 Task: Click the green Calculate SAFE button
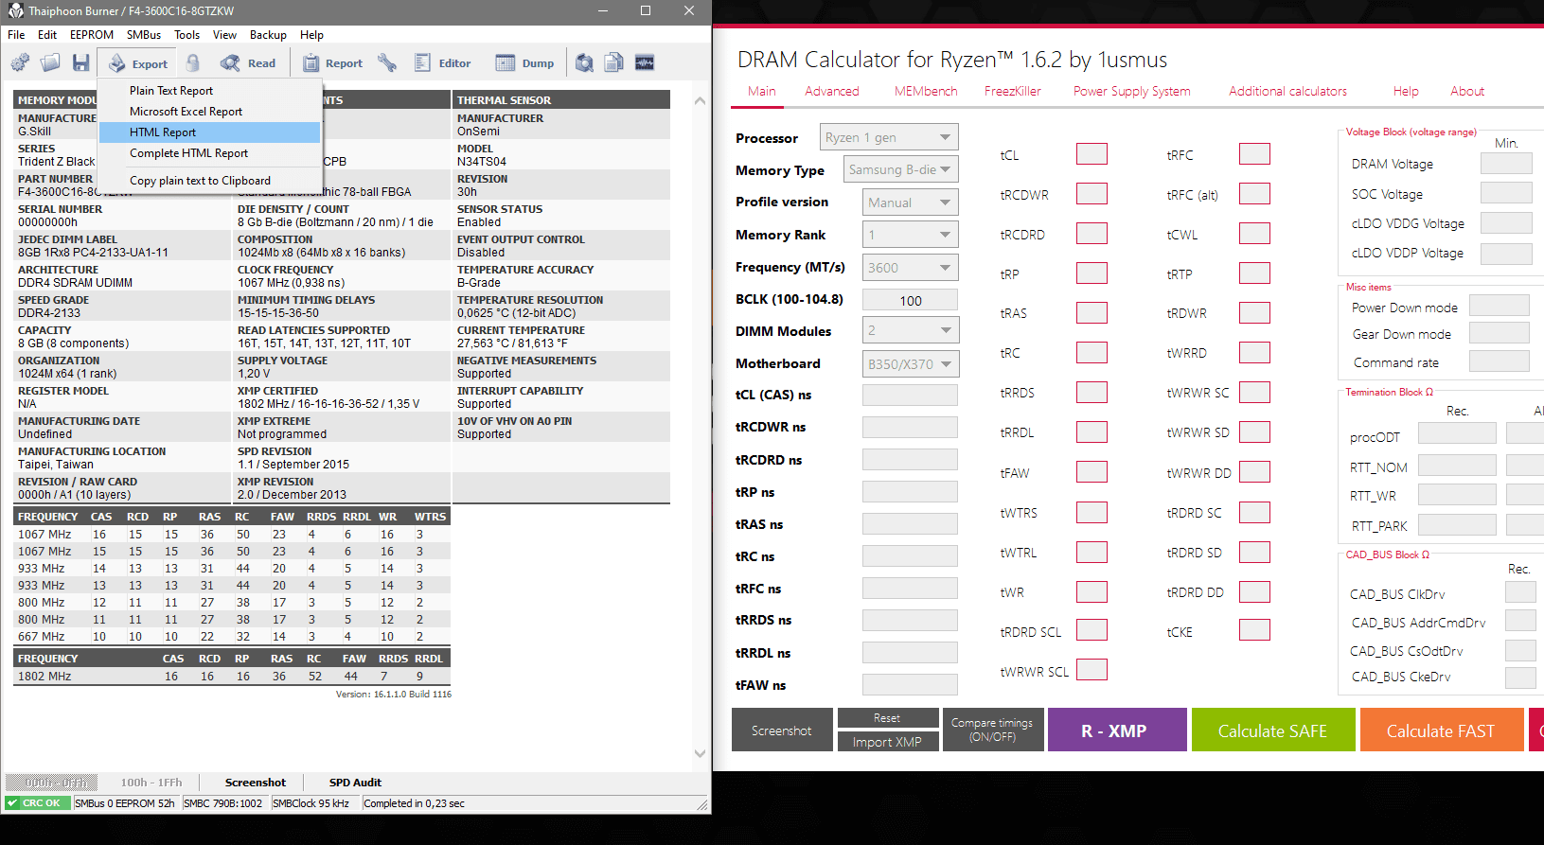pos(1273,731)
